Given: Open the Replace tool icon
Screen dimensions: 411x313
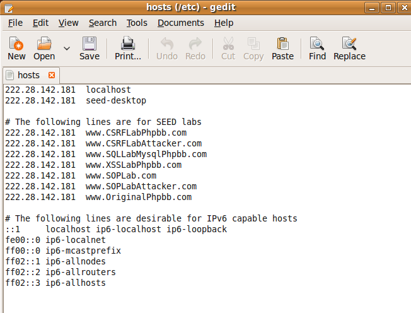Looking at the screenshot, I should coord(349,44).
